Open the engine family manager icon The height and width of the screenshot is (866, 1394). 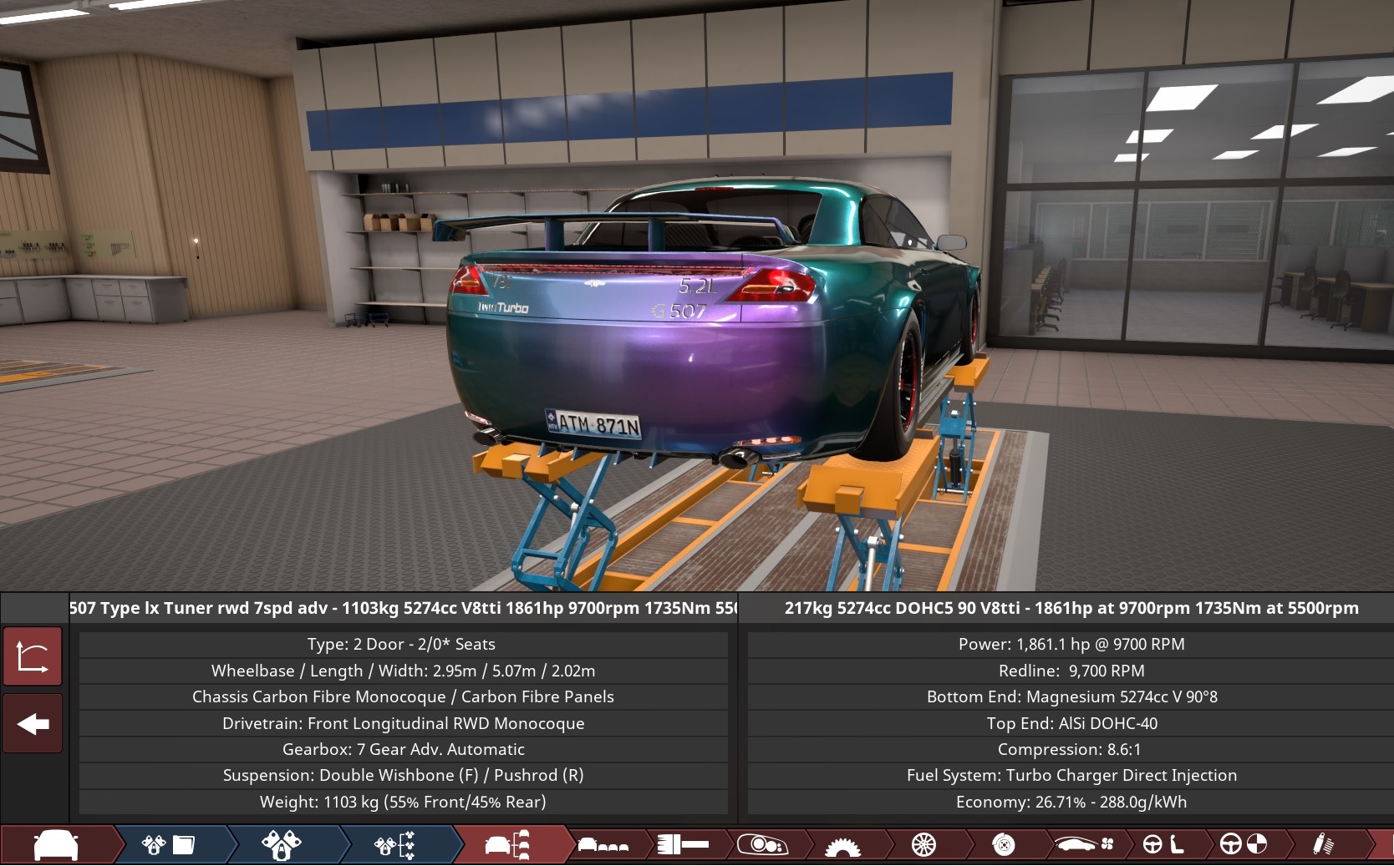[x=165, y=844]
